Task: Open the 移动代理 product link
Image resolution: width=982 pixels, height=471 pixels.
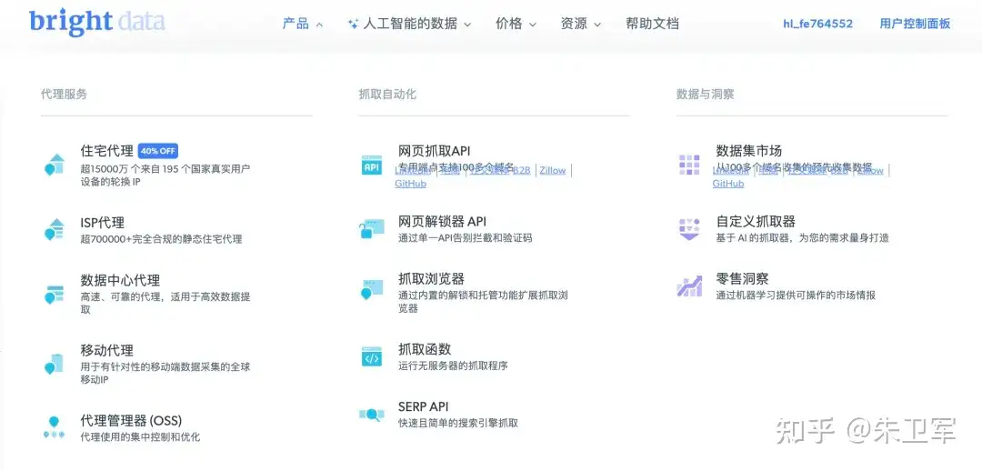Action: point(106,350)
